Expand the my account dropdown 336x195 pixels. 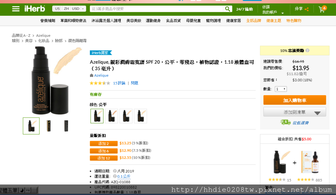(x=283, y=13)
